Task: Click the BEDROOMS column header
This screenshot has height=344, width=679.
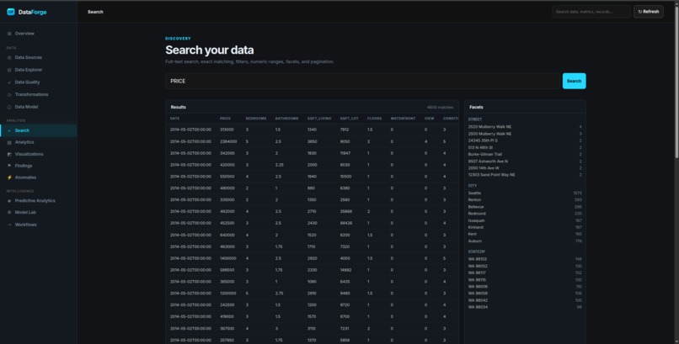Action: [x=256, y=119]
